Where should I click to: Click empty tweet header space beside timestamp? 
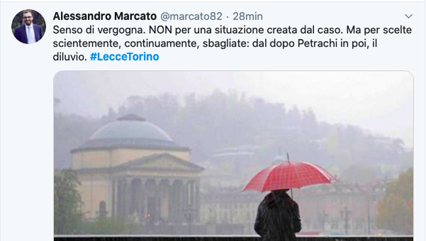coord(333,16)
